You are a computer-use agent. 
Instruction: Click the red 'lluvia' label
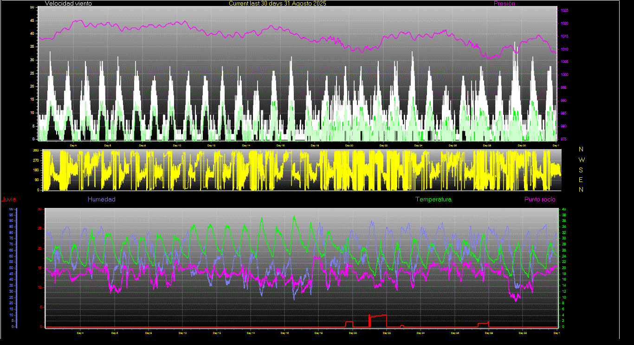pos(9,200)
